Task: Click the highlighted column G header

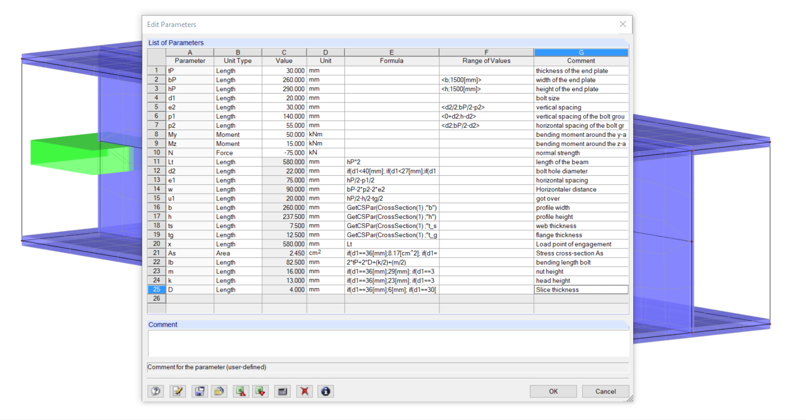Action: point(580,52)
